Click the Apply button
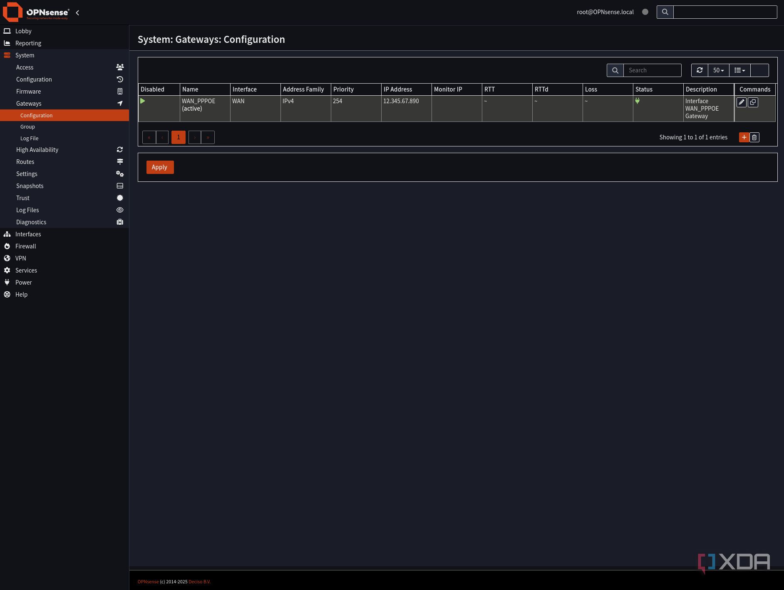 pos(160,167)
